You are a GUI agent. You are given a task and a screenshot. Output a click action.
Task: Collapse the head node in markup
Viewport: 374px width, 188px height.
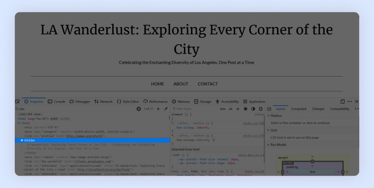pyautogui.click(x=19, y=123)
